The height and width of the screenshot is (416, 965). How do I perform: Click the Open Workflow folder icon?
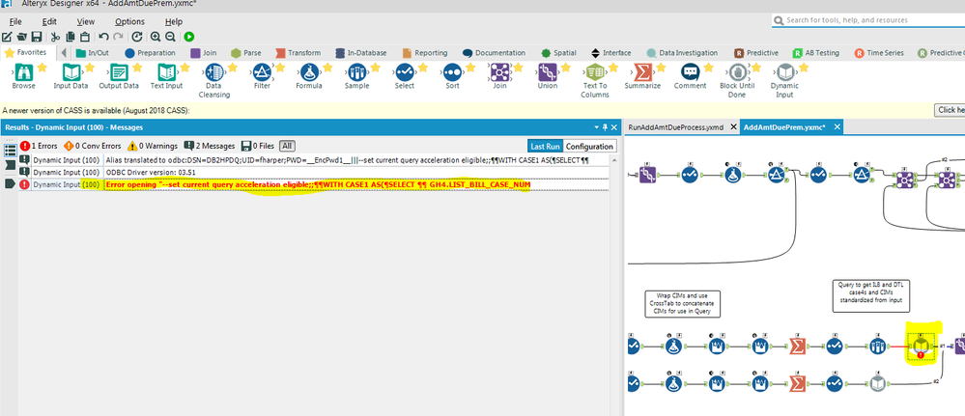[21, 37]
